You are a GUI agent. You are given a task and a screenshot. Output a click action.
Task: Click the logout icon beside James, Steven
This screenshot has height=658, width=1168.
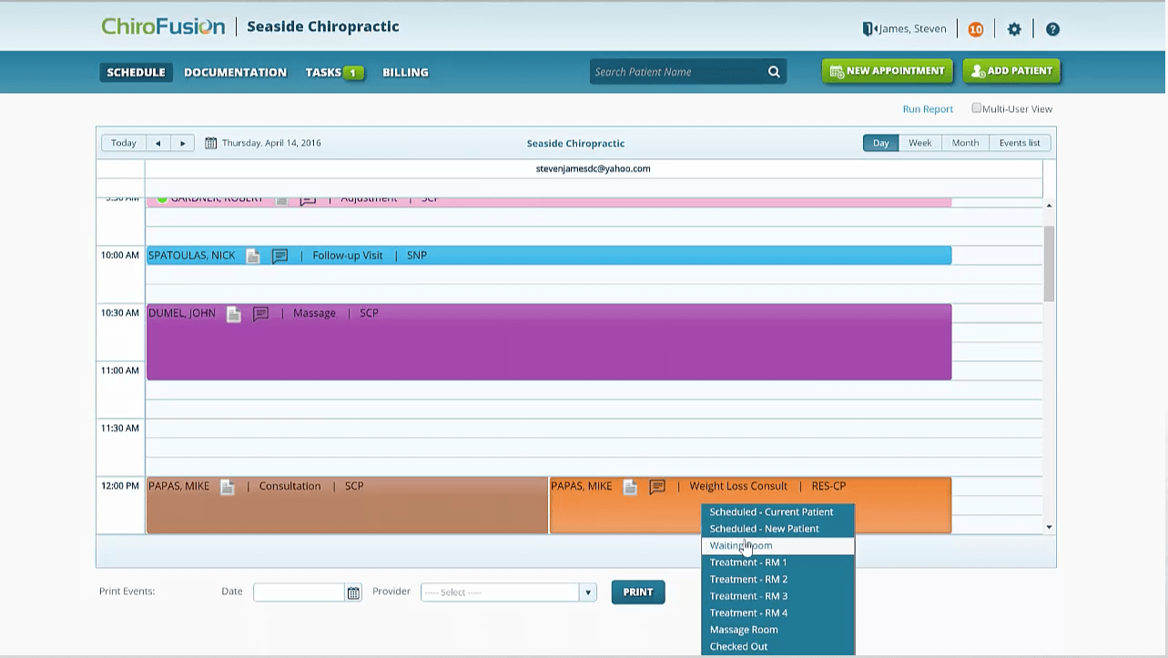coord(868,29)
